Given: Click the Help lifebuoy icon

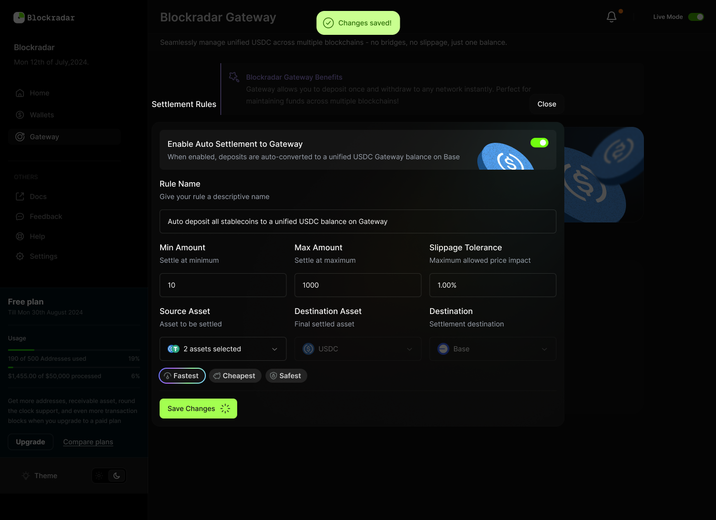Looking at the screenshot, I should pos(20,236).
